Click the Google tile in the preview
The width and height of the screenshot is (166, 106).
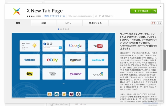coord(75,46)
